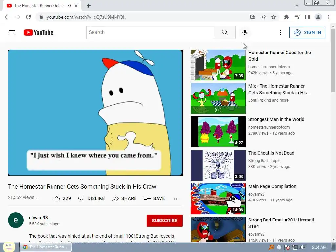Bookmark this tab with the star

click(x=274, y=17)
